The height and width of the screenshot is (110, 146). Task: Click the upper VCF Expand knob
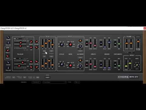[36, 42]
